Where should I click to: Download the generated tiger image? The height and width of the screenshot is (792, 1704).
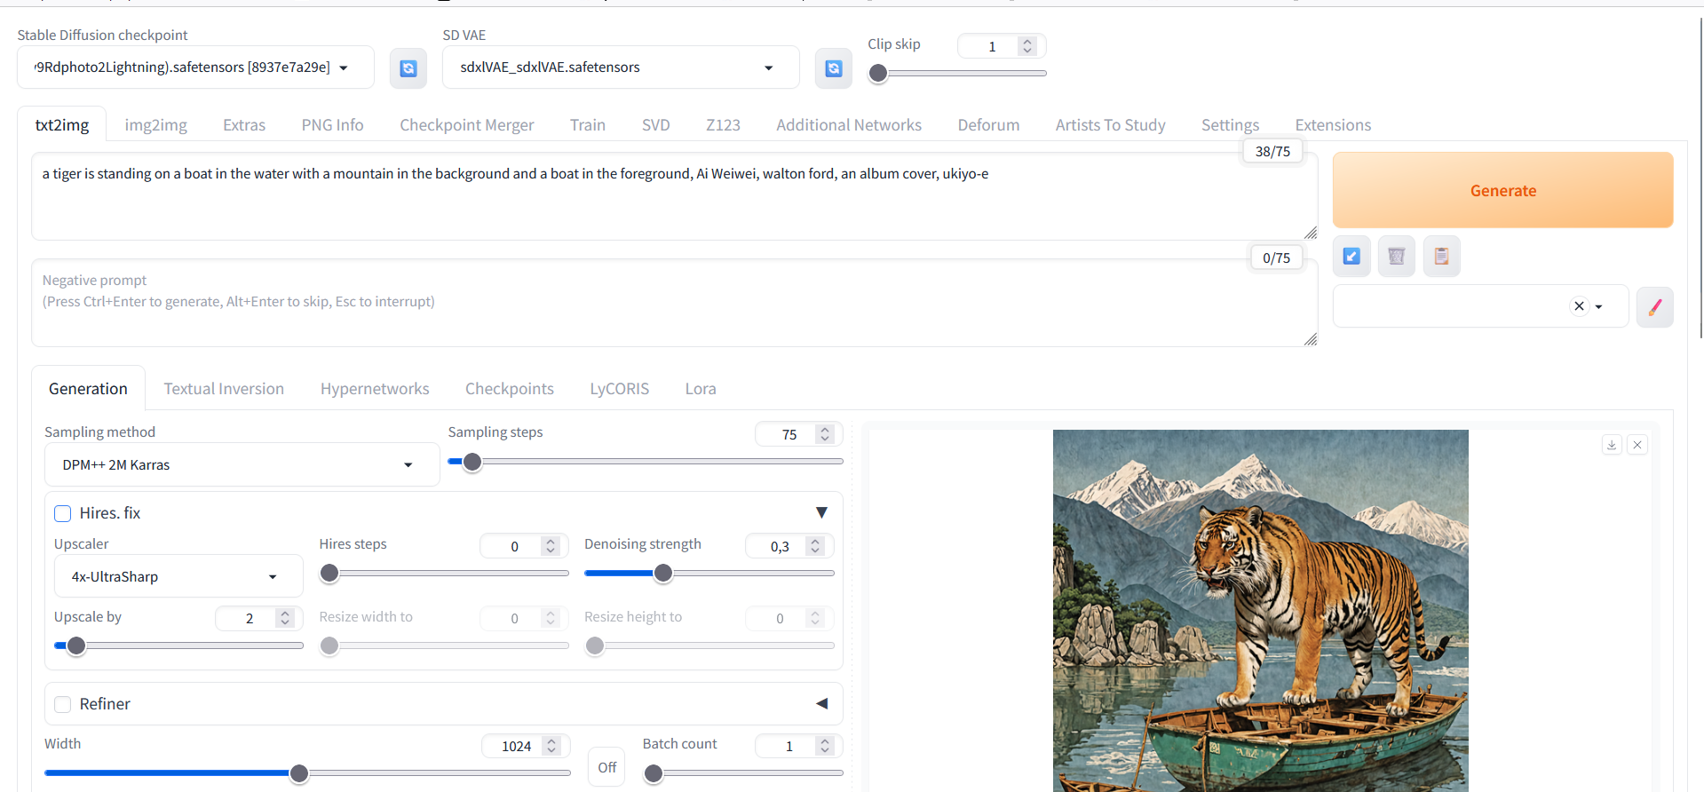point(1612,445)
